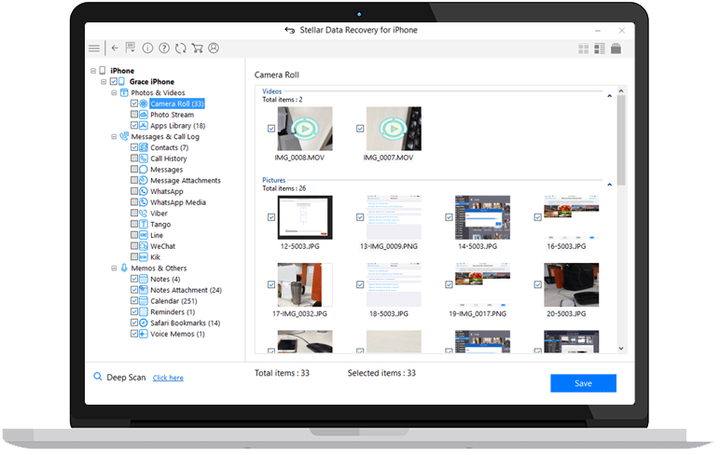
Task: Click the WeChat icon
Action: (144, 246)
